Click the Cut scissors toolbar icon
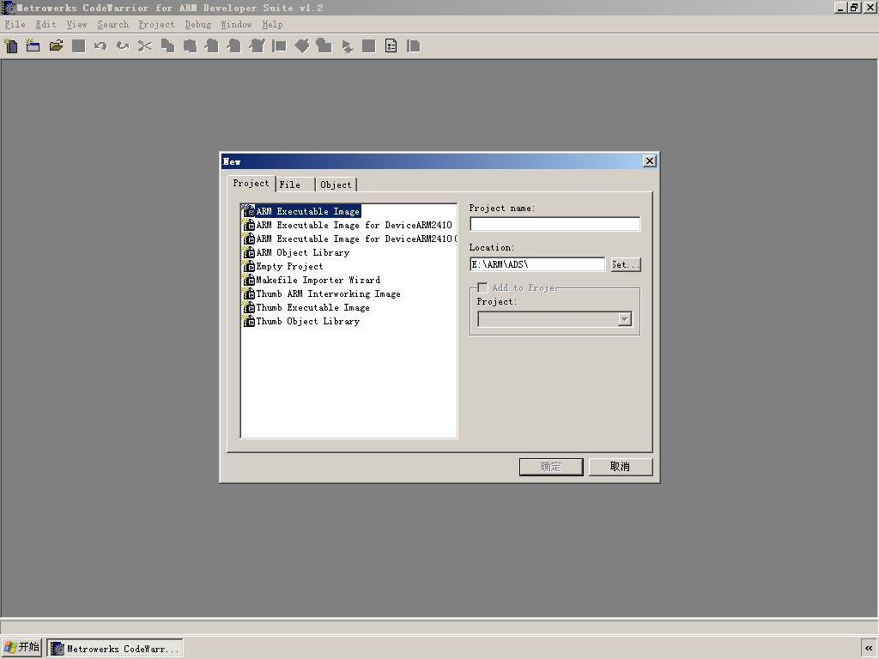 [x=145, y=46]
